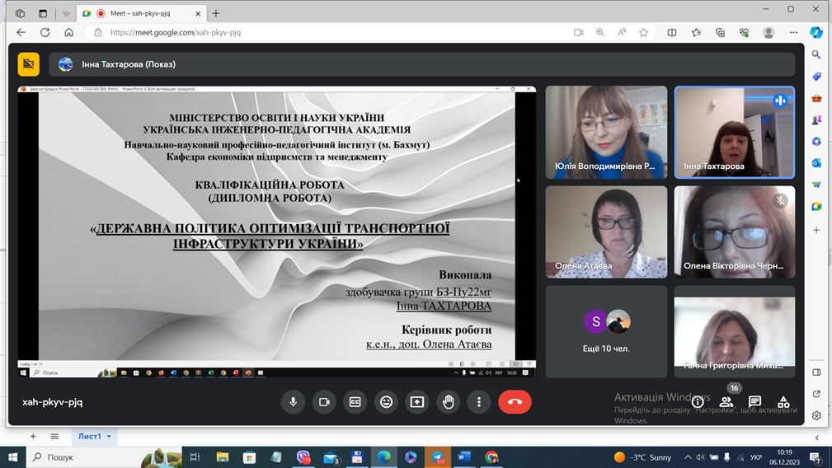Select Олена Вікторівна video tile
The height and width of the screenshot is (468, 832).
tap(735, 232)
